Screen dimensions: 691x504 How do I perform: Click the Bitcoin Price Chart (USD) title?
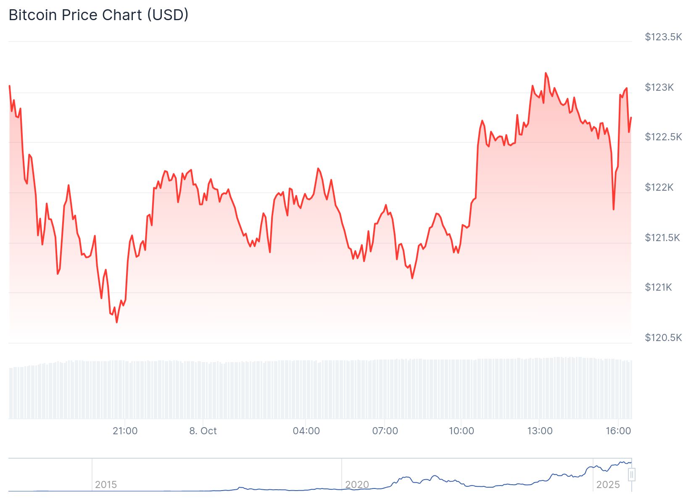(98, 15)
